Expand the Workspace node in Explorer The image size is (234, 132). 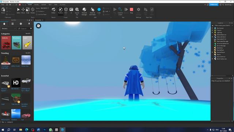pos(212,28)
